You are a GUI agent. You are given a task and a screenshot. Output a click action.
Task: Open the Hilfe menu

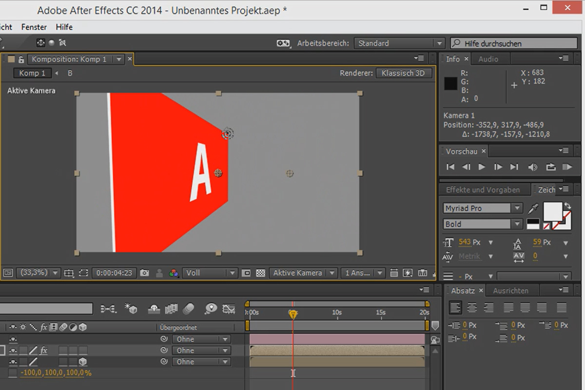click(64, 27)
